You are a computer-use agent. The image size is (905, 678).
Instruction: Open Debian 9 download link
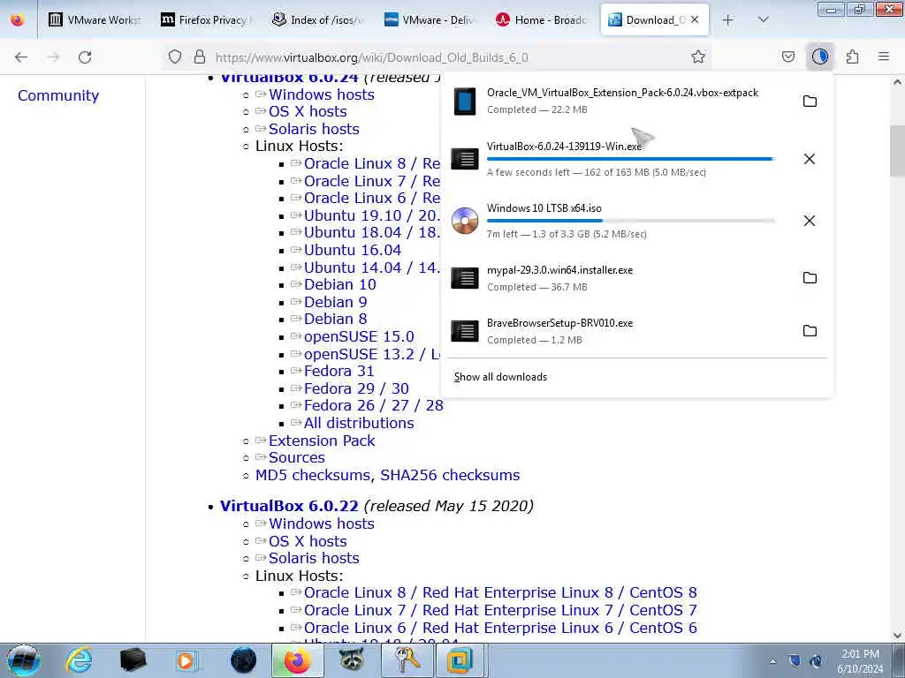[335, 302]
